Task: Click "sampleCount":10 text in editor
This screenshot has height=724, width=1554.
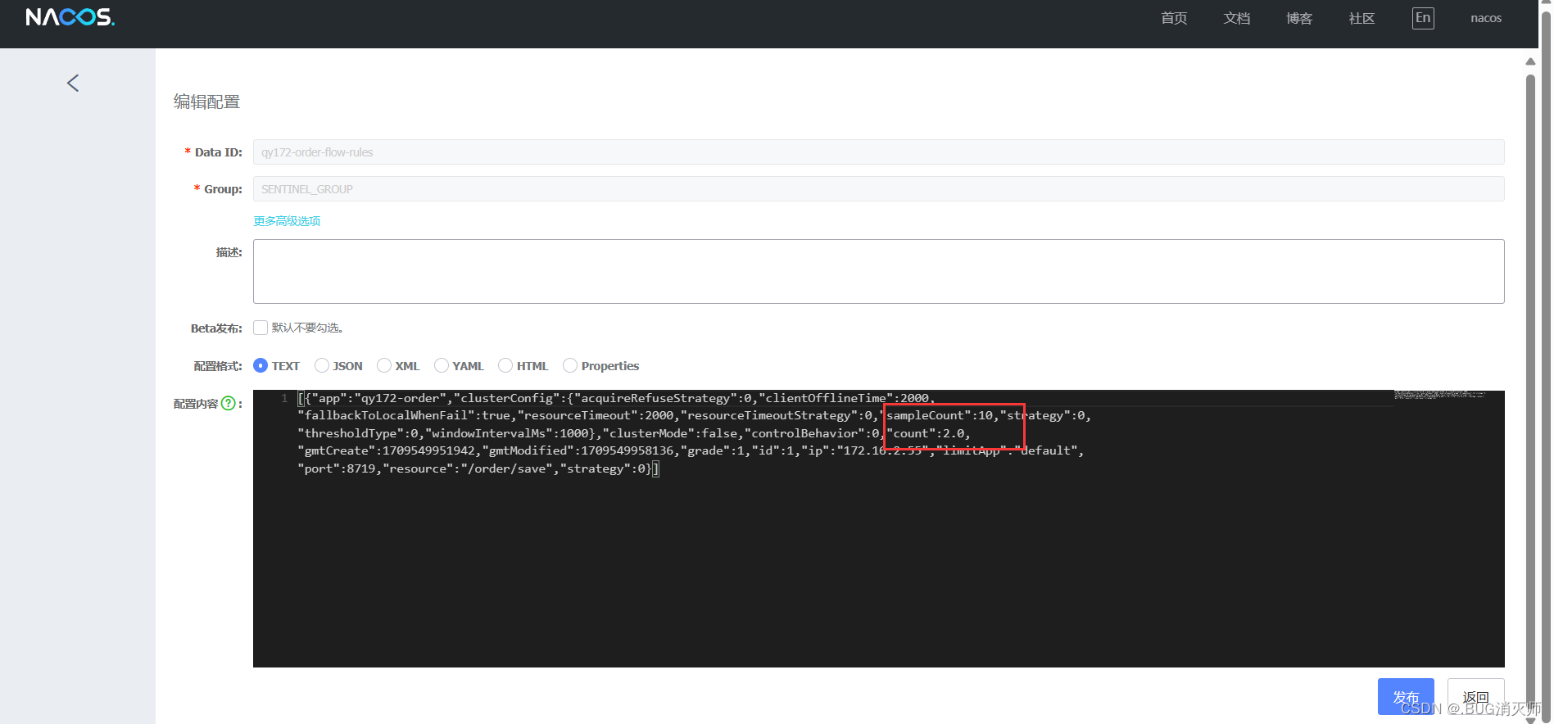Action: (x=936, y=415)
